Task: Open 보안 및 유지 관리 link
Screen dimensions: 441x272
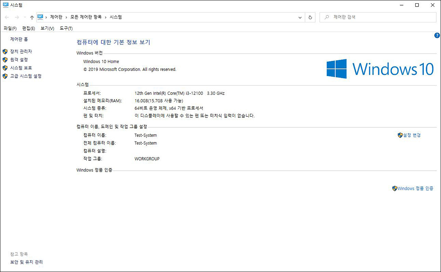Action: point(26,262)
